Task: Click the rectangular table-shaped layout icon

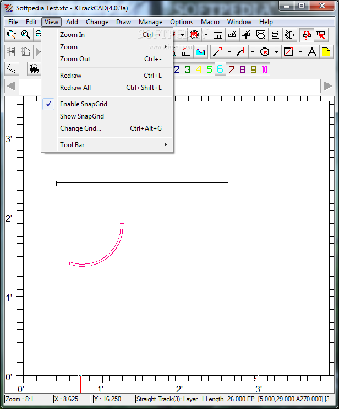Action: click(261, 34)
